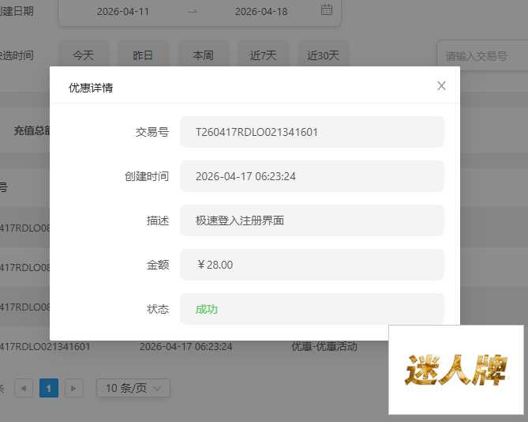528x422 pixels.
Task: Go to the previous page arrow
Action: [x=24, y=388]
